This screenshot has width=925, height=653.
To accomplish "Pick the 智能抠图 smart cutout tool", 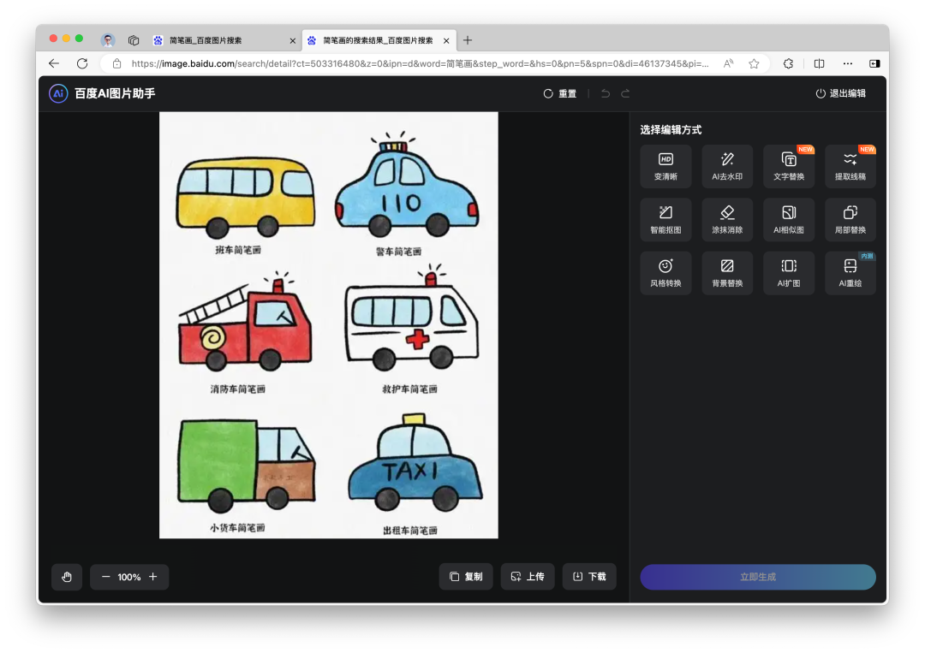I will point(665,220).
